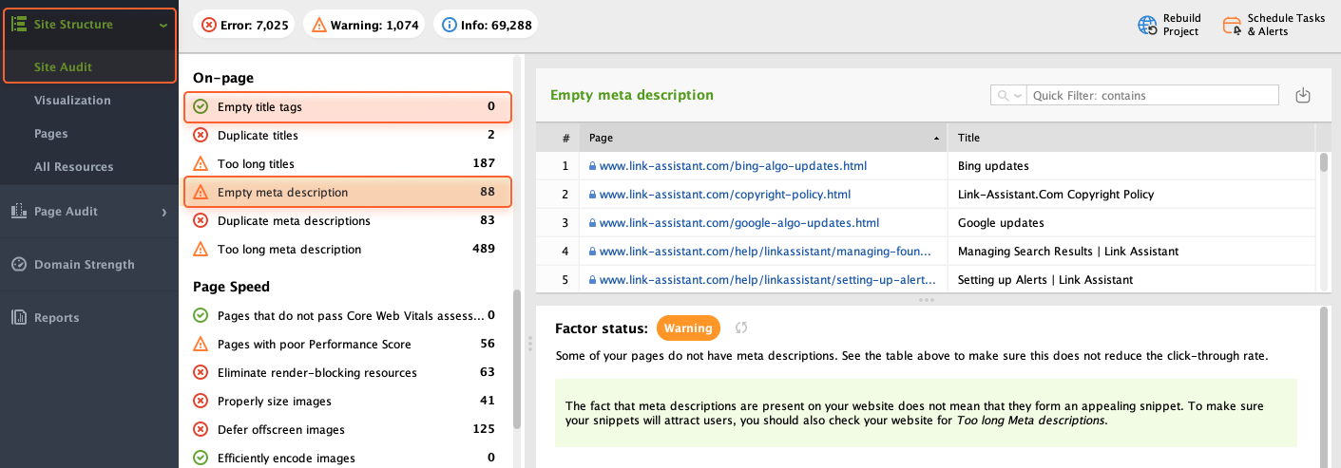The height and width of the screenshot is (468, 1341).
Task: Open Schedule Tasks & Alerts
Action: [x=1232, y=26]
